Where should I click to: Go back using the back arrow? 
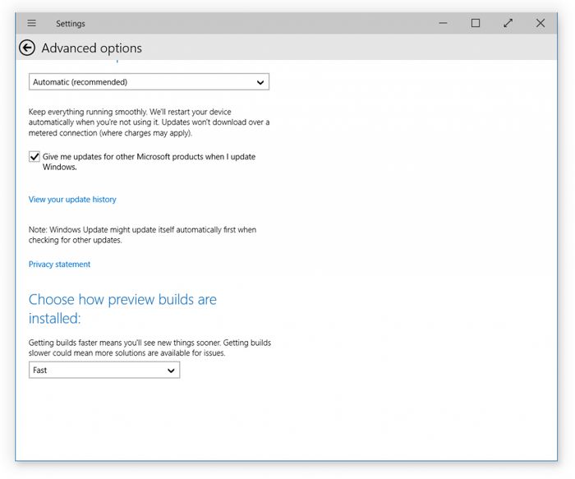[27, 48]
